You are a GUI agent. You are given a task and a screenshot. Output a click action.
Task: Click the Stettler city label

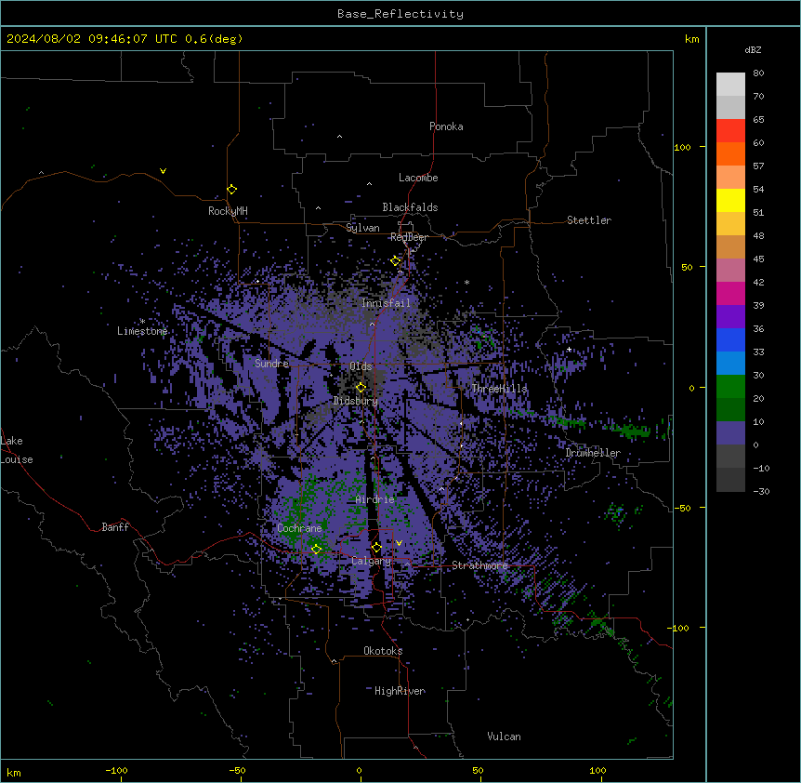[589, 220]
